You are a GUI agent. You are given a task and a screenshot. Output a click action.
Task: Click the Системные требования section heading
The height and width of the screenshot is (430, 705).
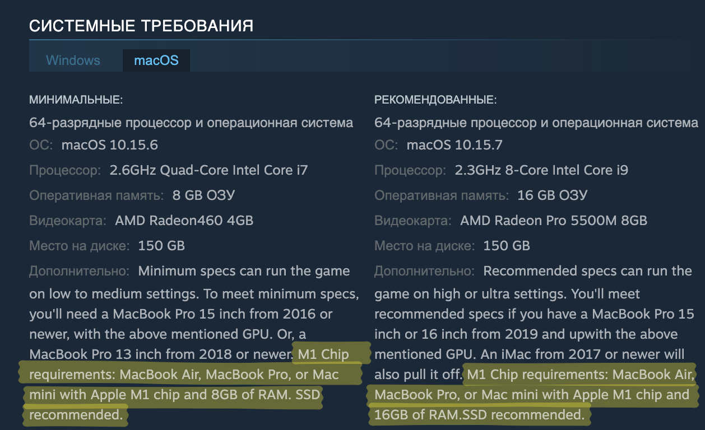pyautogui.click(x=141, y=26)
